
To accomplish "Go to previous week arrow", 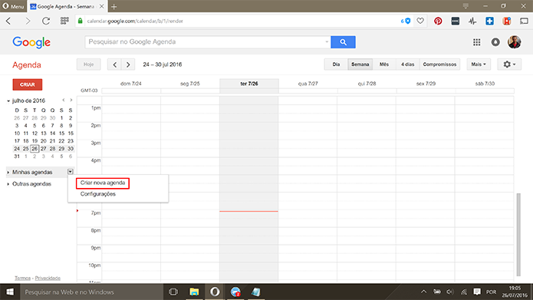I will 114,64.
